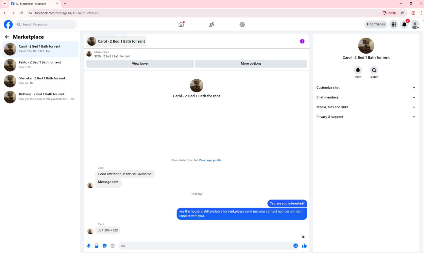Open the notifications bell

(x=404, y=24)
